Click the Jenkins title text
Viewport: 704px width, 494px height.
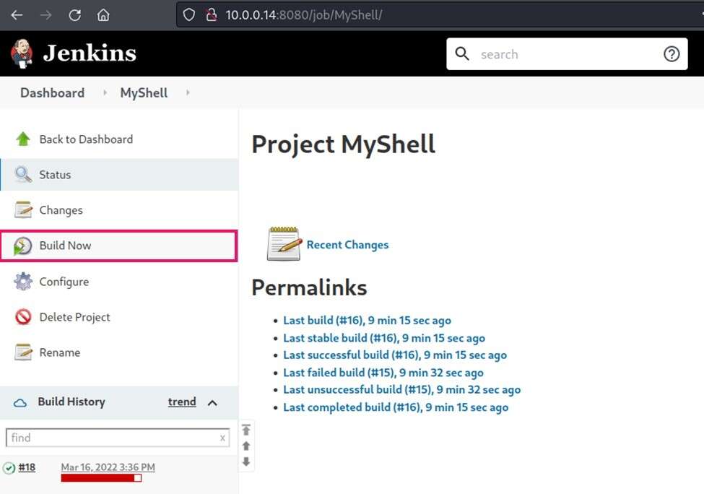pyautogui.click(x=90, y=53)
